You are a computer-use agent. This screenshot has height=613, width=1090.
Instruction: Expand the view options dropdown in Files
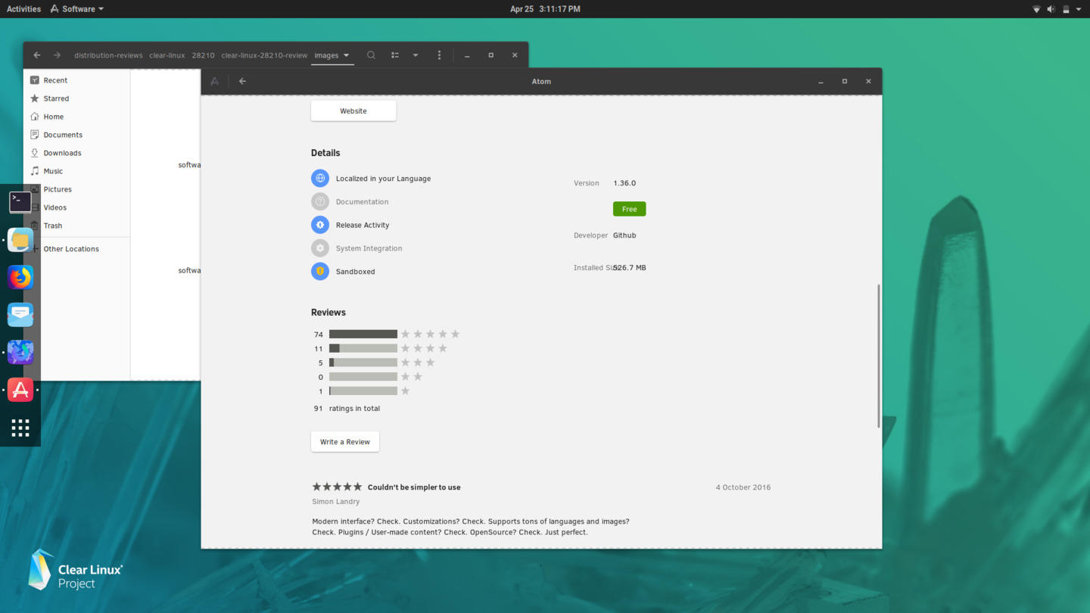[x=416, y=55]
